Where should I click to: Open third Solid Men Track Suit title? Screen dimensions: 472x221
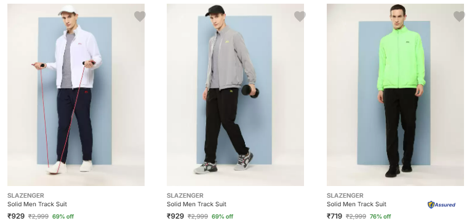click(x=356, y=204)
